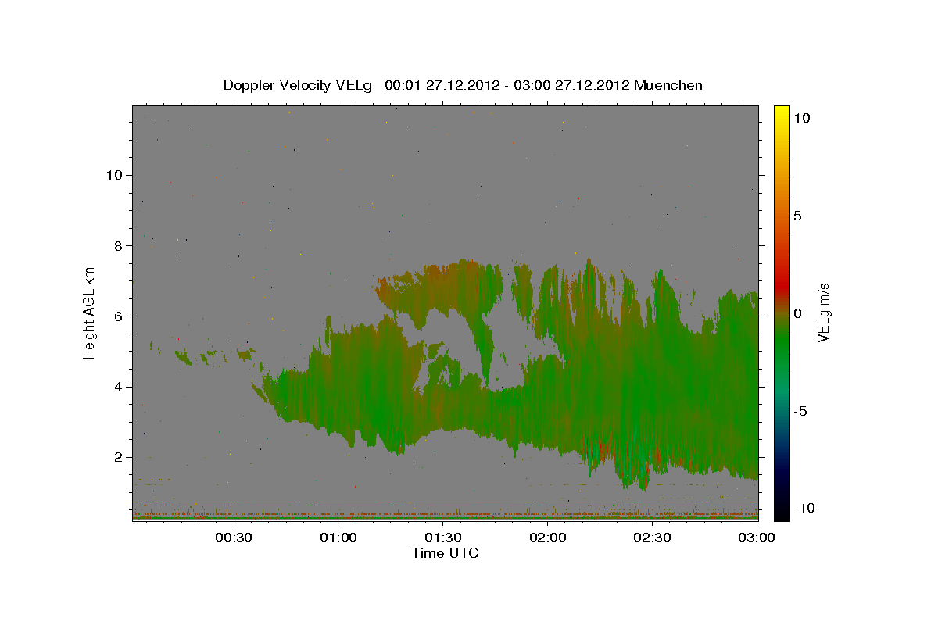Click the 03:00 time axis tick label
Viewport: 938px width, 625px height.
pos(757,537)
